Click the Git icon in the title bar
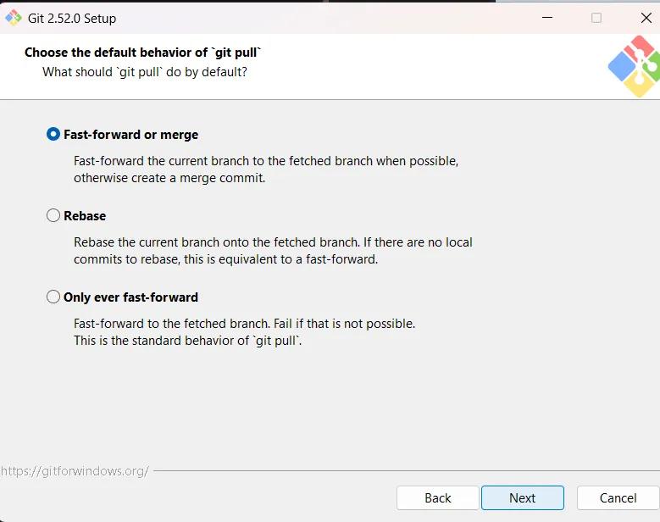The image size is (660, 522). (x=14, y=18)
